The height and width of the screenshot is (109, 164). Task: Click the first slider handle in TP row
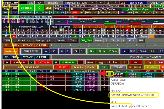click(51, 45)
